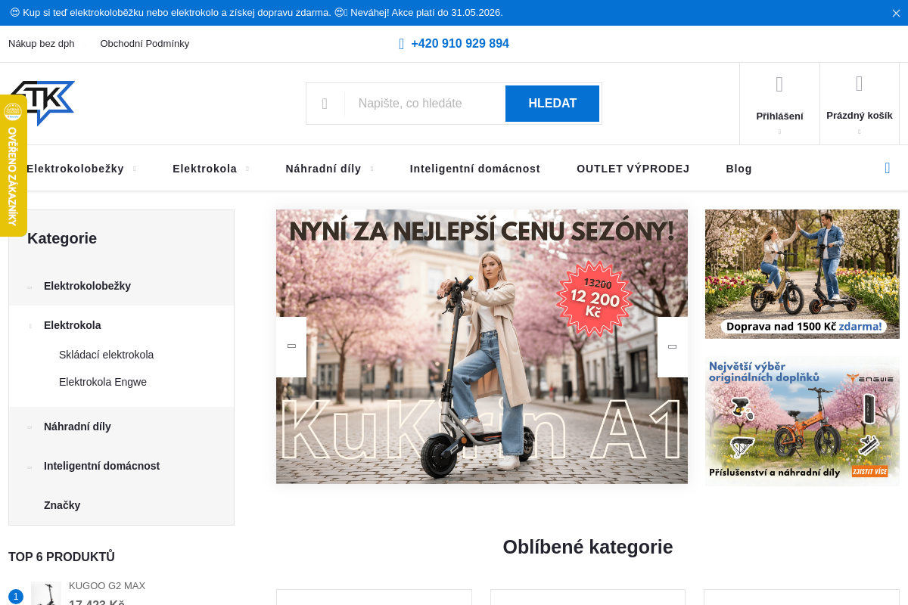Click the icon at right end of navigation bar

[888, 168]
